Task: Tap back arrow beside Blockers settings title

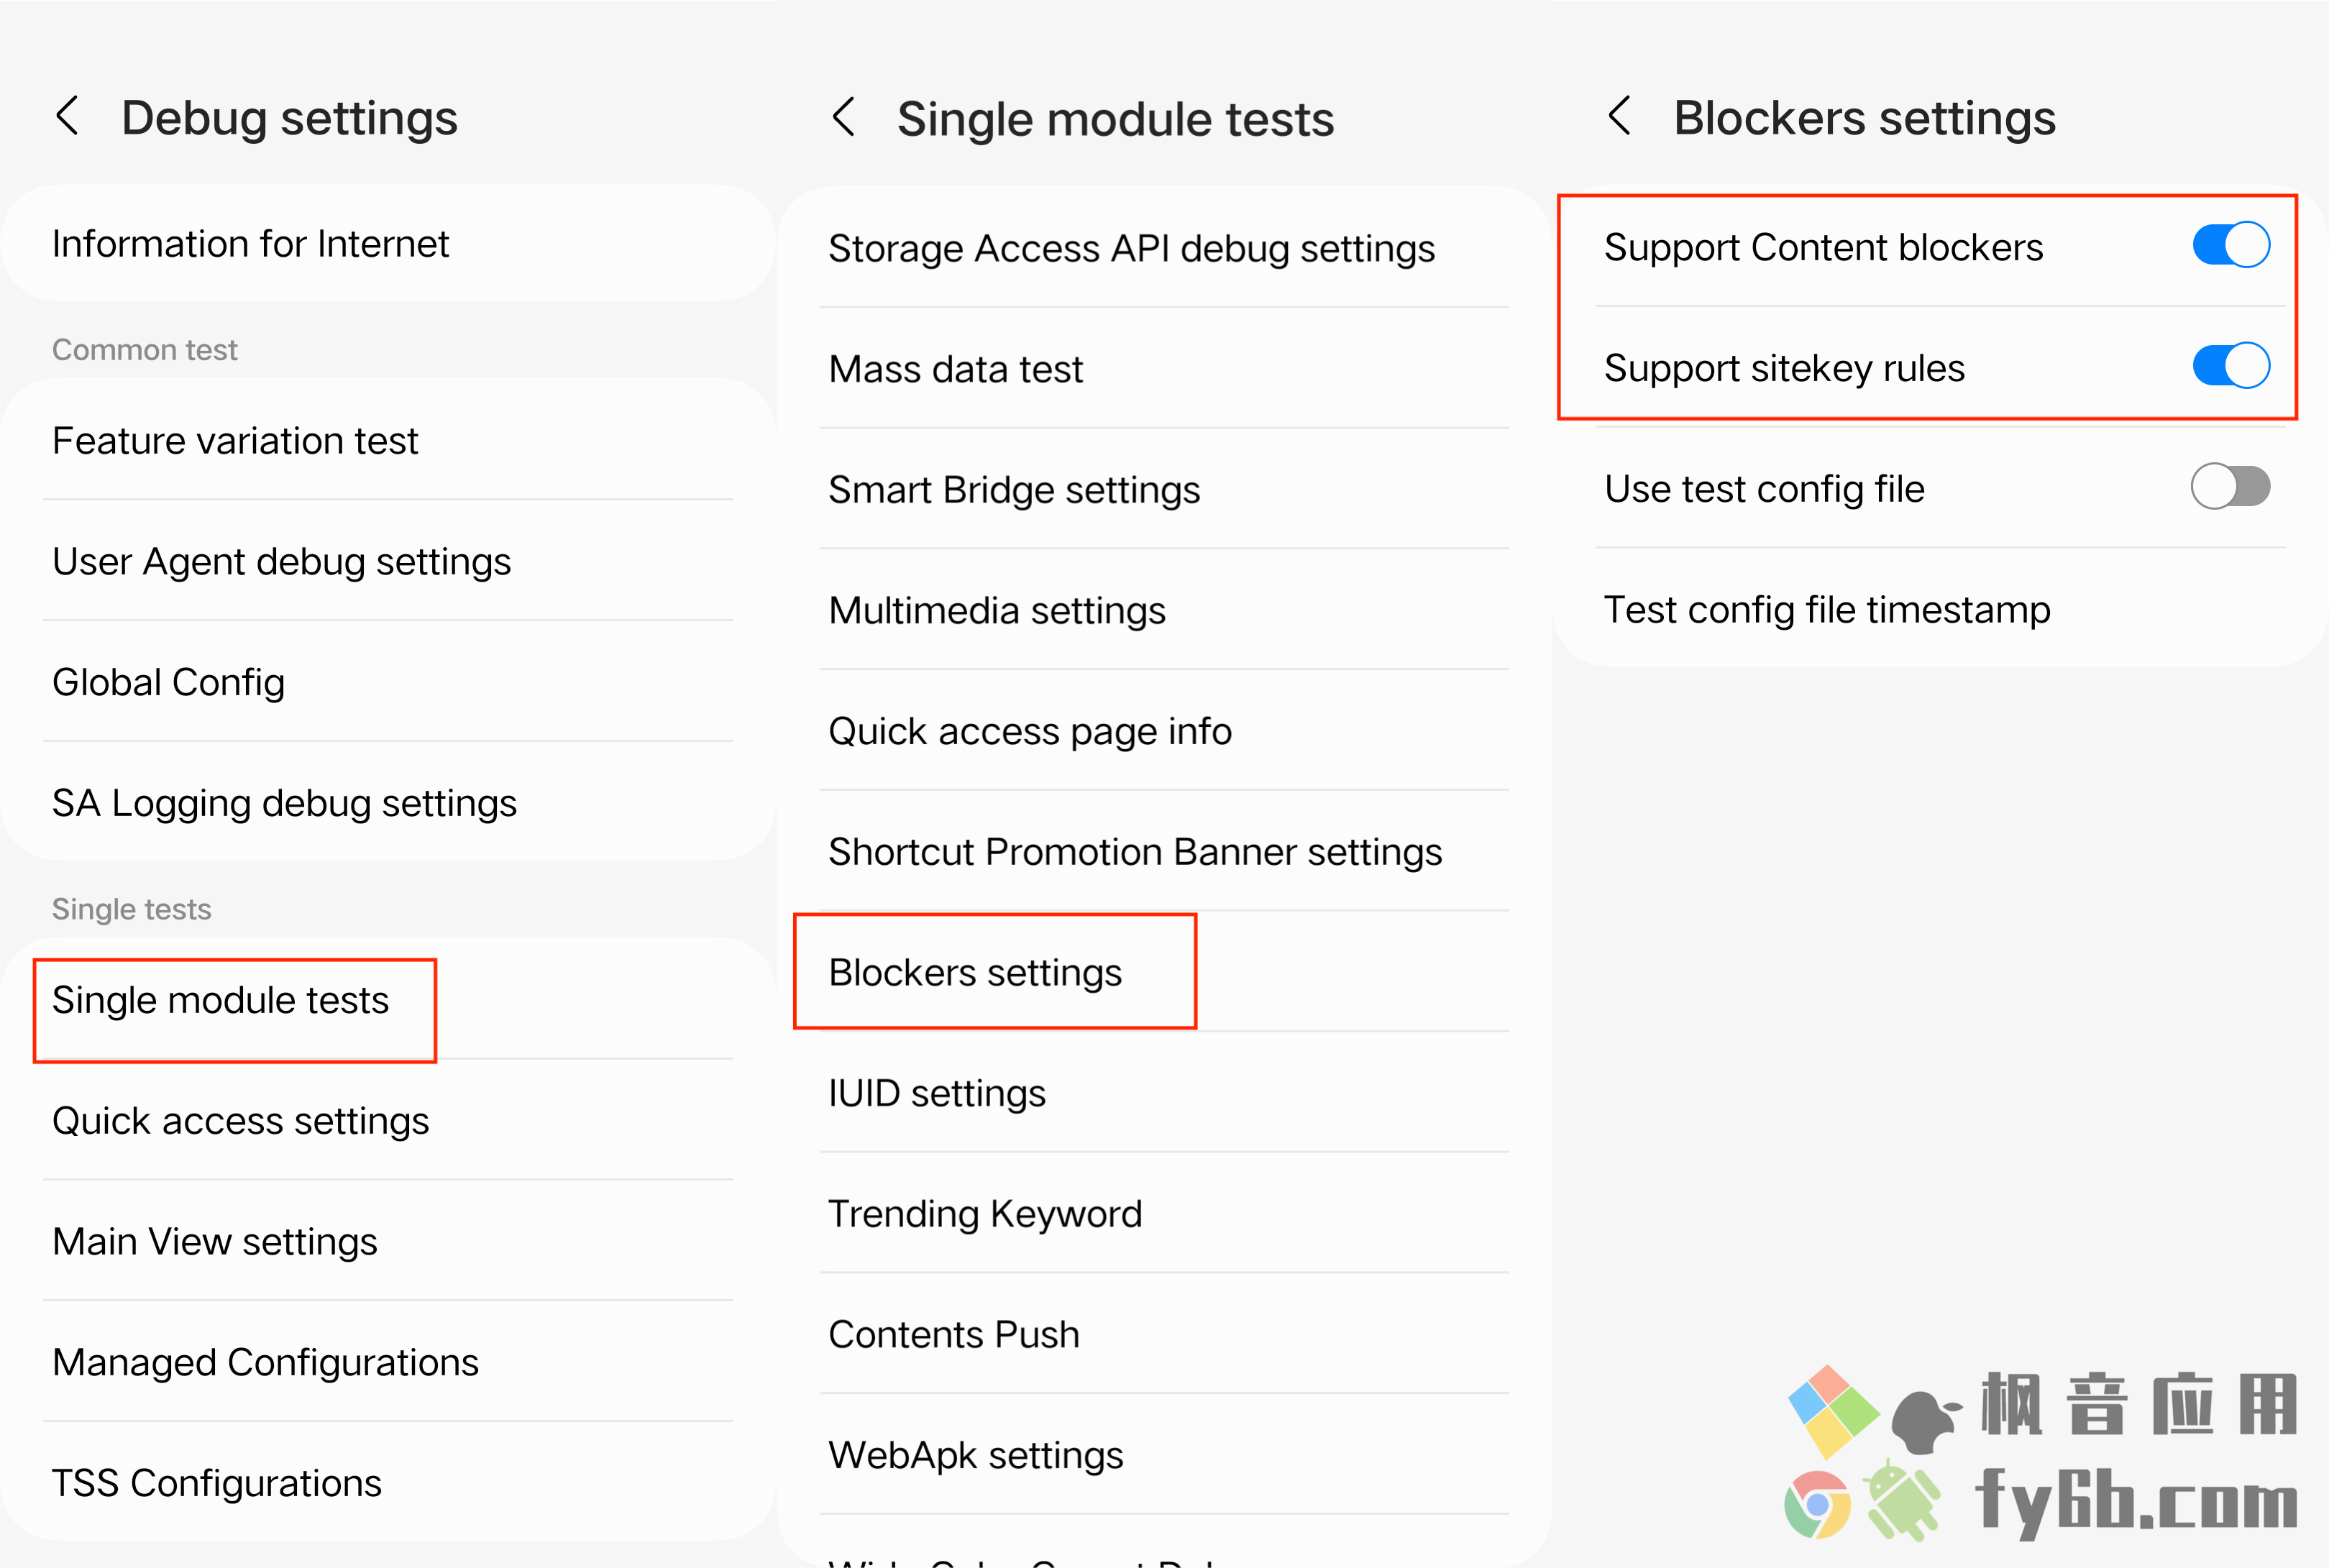Action: 1620,117
